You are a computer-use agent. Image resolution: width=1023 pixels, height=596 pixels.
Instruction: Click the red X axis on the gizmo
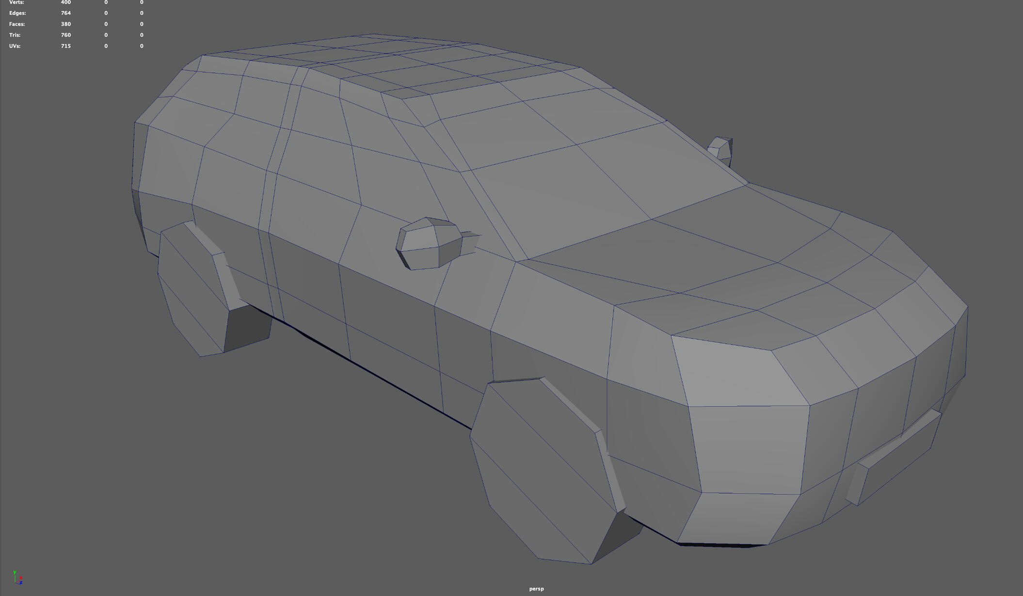click(x=21, y=578)
